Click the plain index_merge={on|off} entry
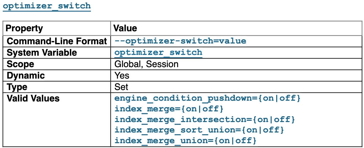 (169, 109)
